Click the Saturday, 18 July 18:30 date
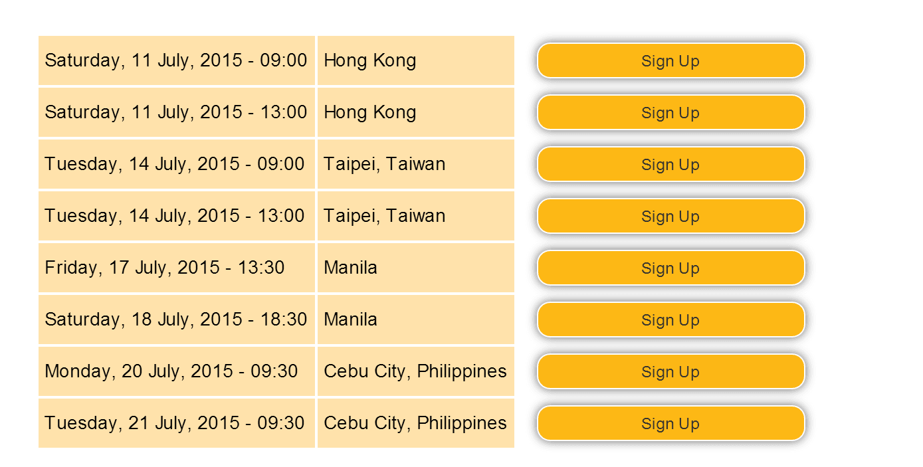 pos(175,320)
